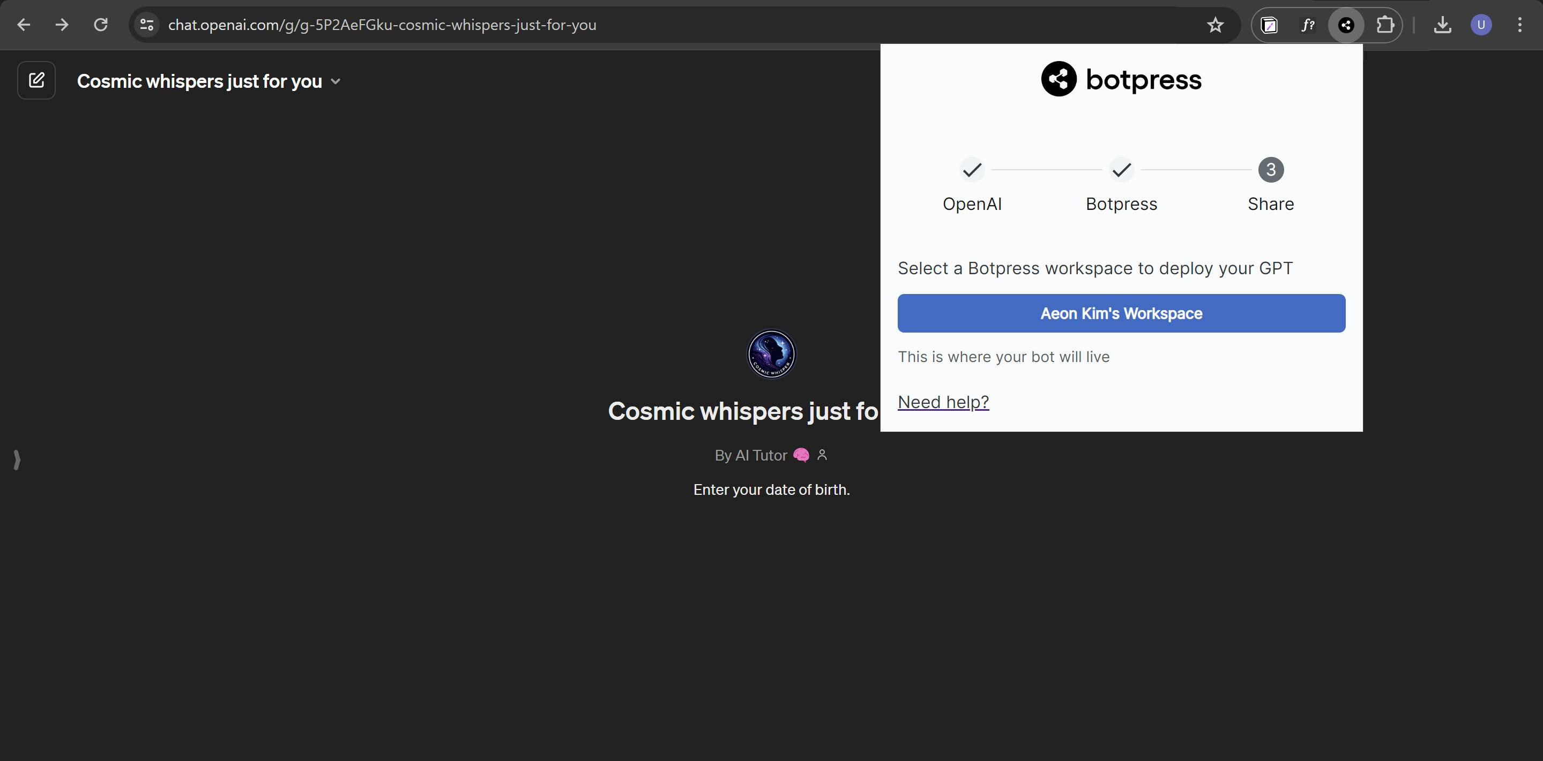Open the user profile avatar
Viewport: 1543px width, 761px height.
[x=1481, y=25]
